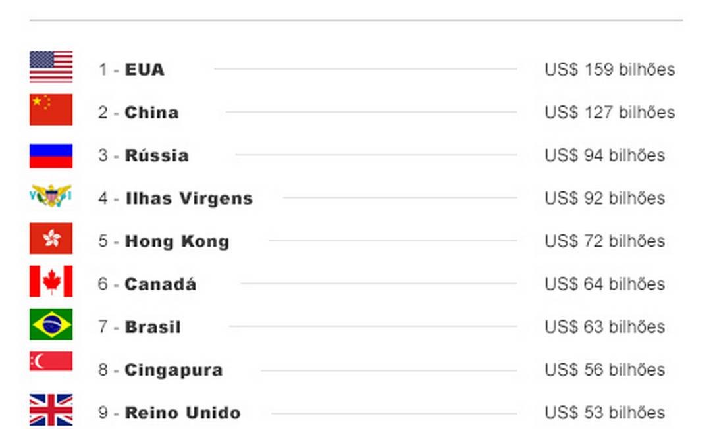Select the China country label

tap(152, 113)
